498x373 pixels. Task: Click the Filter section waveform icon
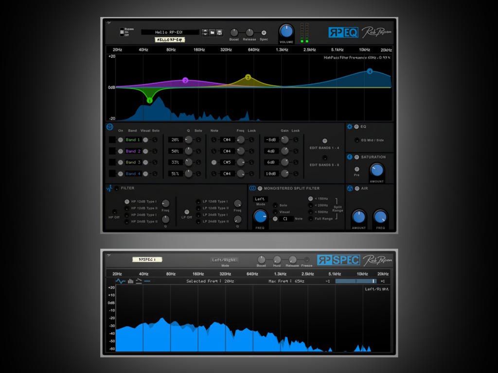click(109, 188)
